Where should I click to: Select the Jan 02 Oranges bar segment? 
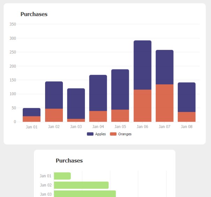click(x=54, y=115)
